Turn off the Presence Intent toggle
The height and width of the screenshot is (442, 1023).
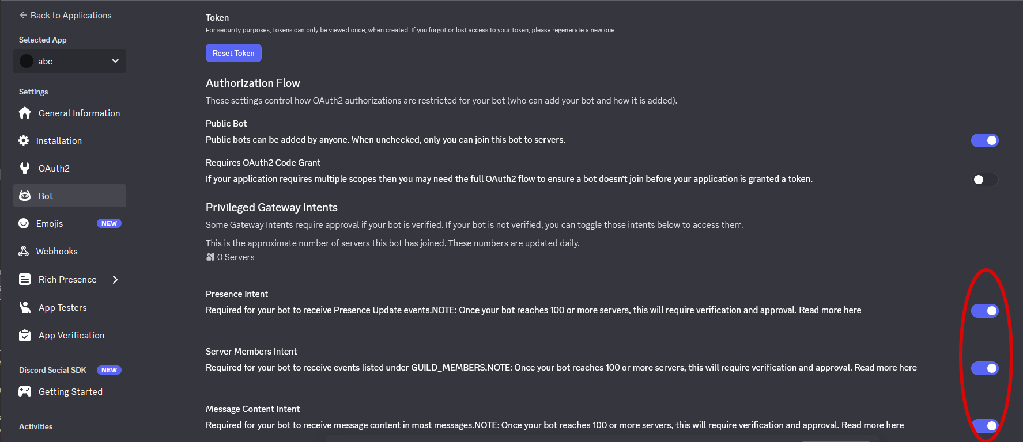pos(984,310)
